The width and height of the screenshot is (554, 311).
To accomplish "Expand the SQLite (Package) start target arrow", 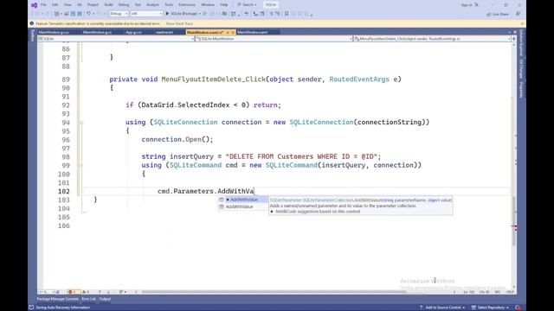I will pyautogui.click(x=200, y=14).
